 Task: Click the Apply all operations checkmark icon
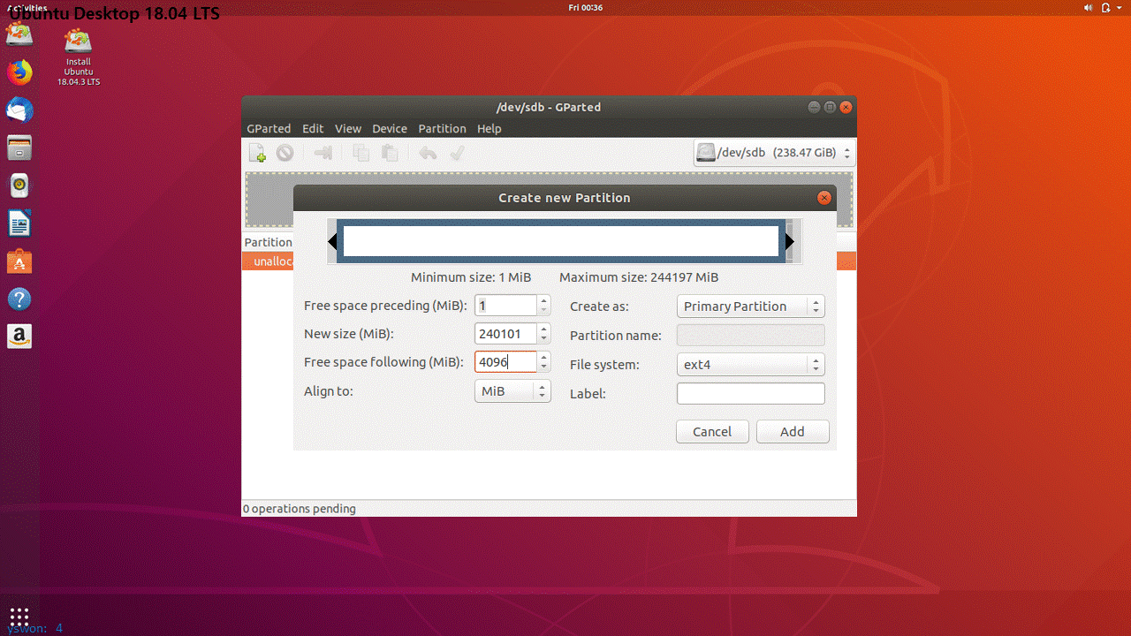coord(457,153)
